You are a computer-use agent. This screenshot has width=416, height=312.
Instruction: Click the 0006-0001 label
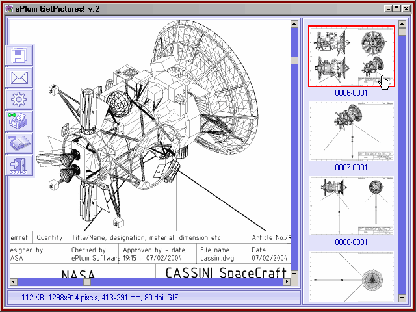(351, 93)
